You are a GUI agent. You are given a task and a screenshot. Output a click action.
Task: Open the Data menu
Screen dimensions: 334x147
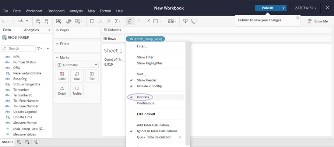point(17,11)
